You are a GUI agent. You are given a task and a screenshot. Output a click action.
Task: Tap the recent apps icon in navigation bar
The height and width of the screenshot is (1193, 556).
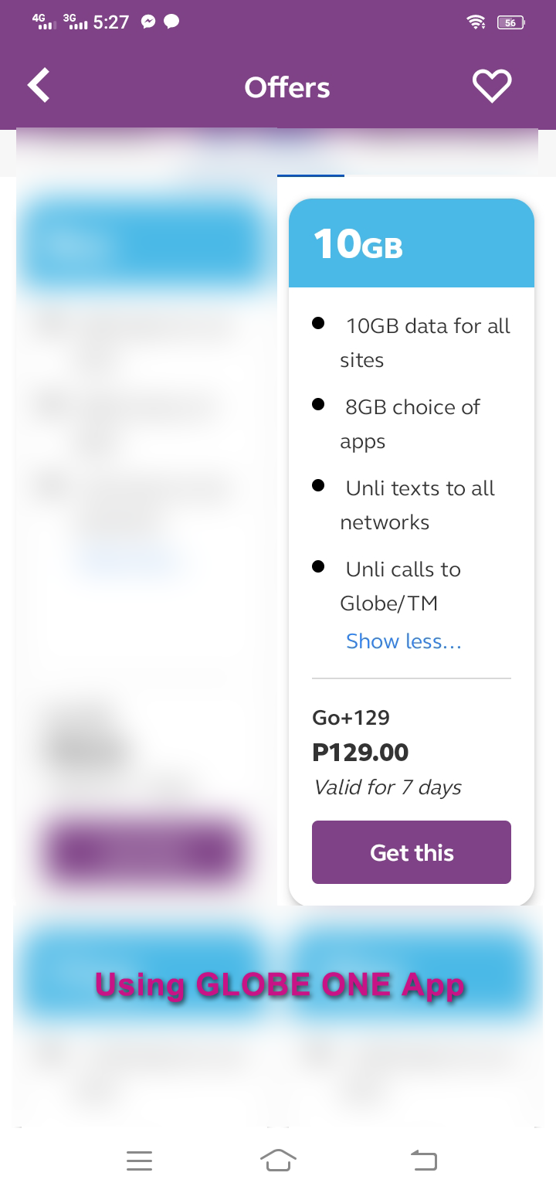(139, 1160)
